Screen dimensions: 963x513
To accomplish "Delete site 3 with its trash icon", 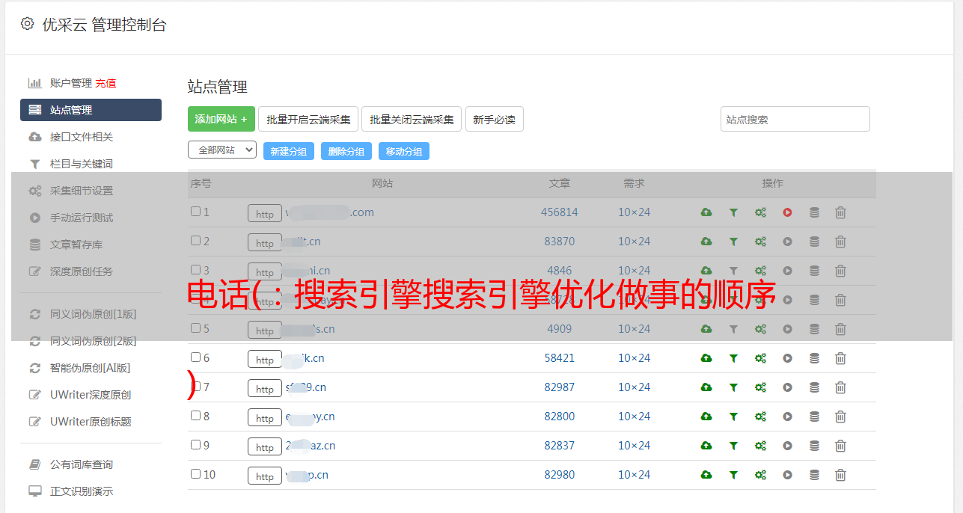I will [840, 271].
